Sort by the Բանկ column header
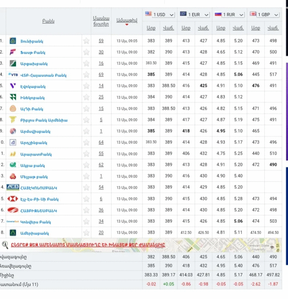Image resolution: width=288 pixels, height=299 pixels. point(48,21)
